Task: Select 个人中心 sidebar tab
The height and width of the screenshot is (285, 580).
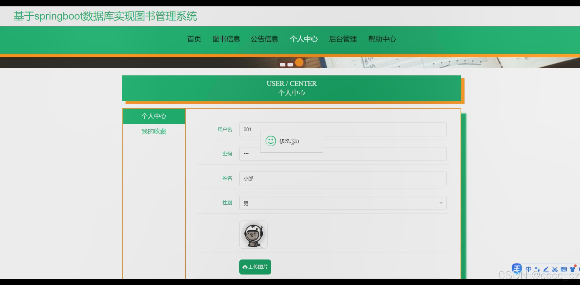Action: [x=154, y=116]
